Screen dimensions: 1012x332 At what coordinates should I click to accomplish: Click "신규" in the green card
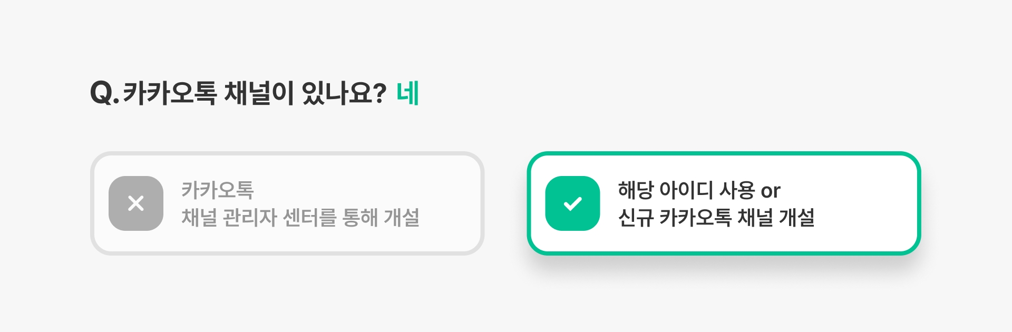pyautogui.click(x=636, y=217)
